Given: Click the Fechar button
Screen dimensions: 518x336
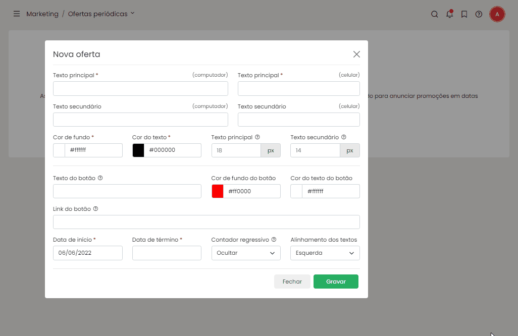Looking at the screenshot, I should [x=292, y=282].
